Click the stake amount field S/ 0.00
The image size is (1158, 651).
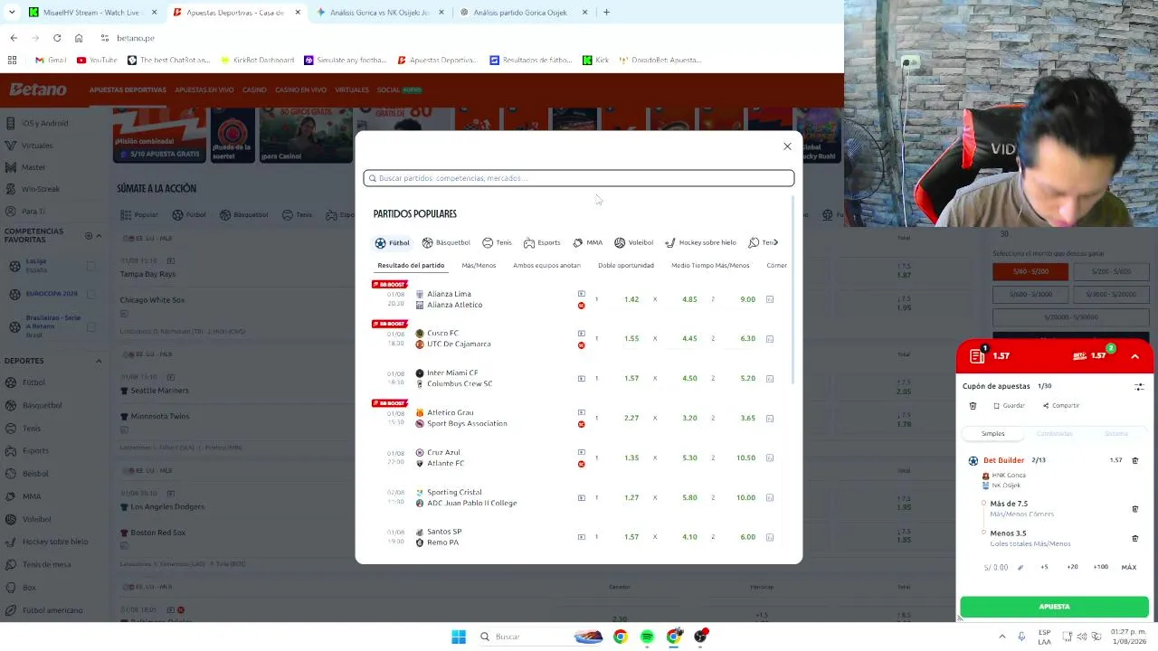pyautogui.click(x=996, y=568)
